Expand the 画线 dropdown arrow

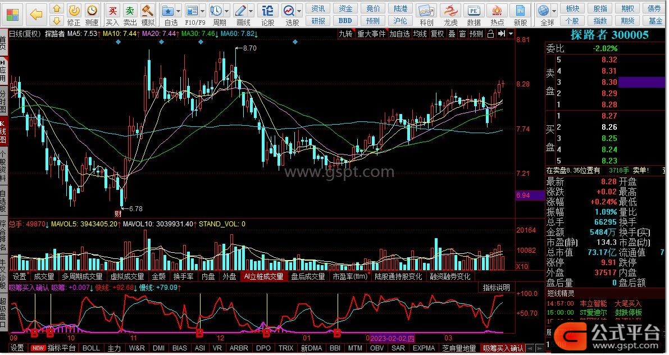251,10
